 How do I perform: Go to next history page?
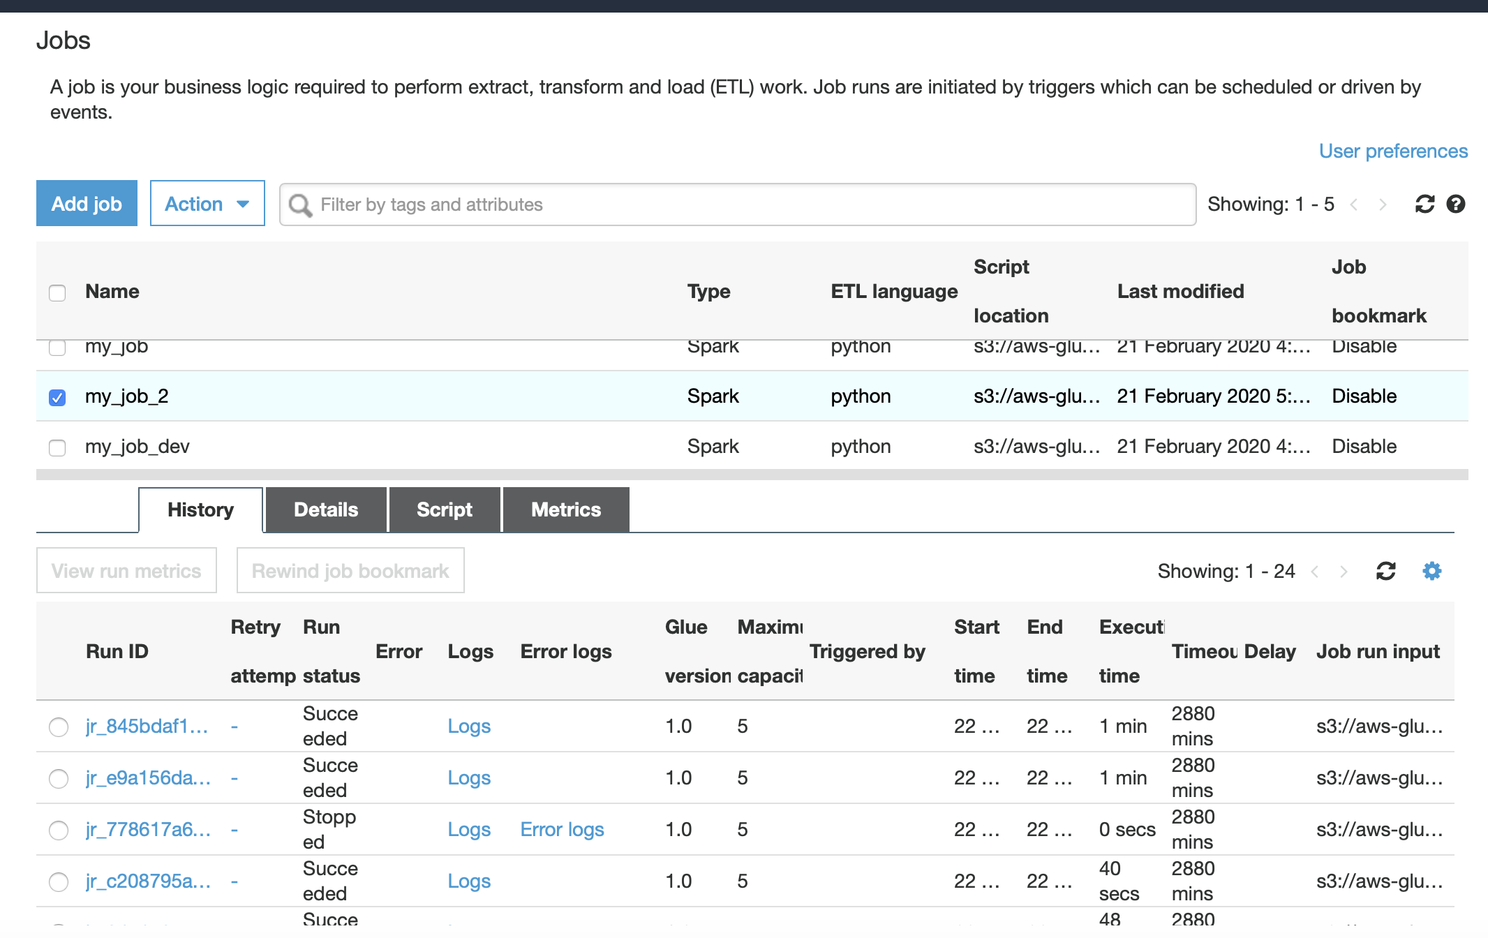(x=1344, y=572)
